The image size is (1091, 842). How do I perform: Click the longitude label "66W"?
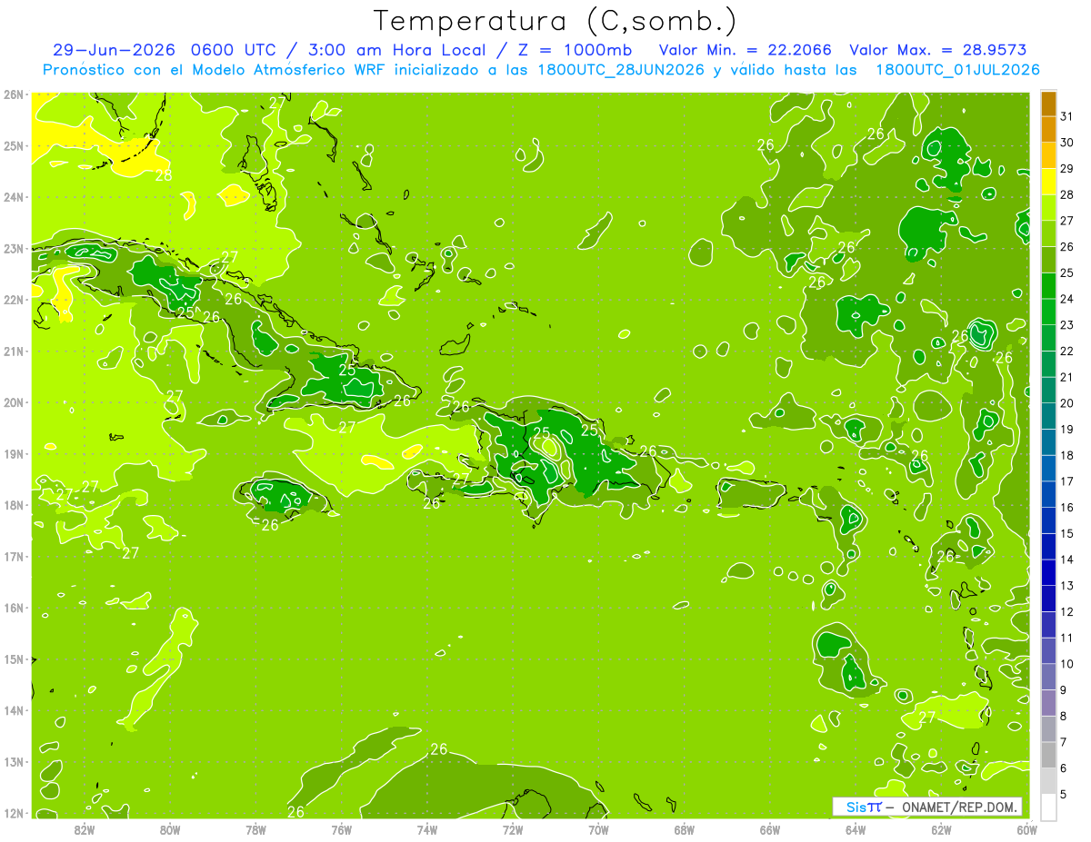(770, 829)
